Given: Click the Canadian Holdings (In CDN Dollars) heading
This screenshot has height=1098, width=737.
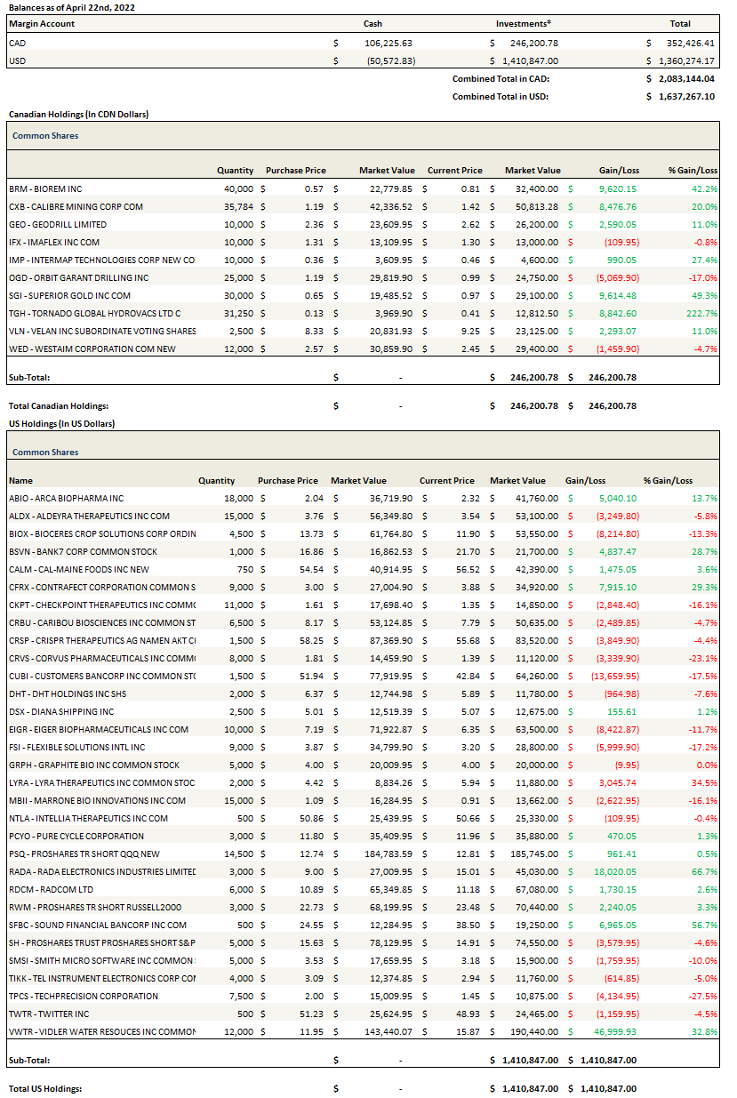Looking at the screenshot, I should [78, 115].
